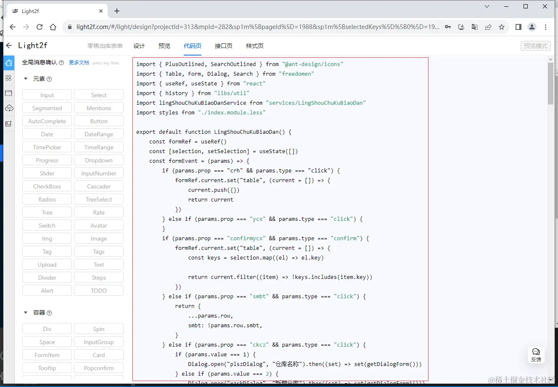This screenshot has height=387, width=558.
Task: Click the Upload element button
Action: 47,265
